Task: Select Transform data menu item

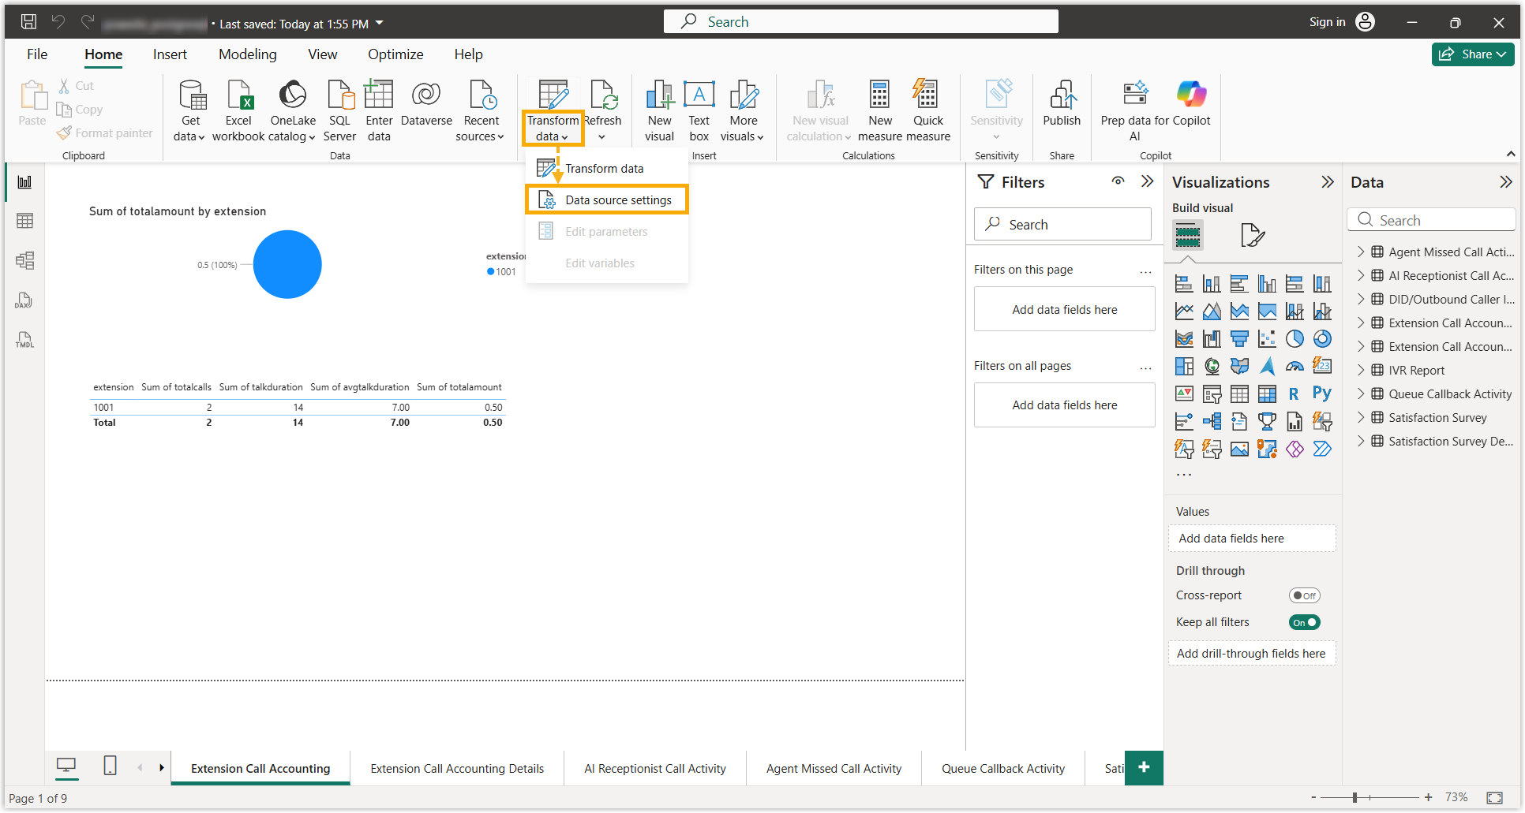Action: pyautogui.click(x=607, y=169)
